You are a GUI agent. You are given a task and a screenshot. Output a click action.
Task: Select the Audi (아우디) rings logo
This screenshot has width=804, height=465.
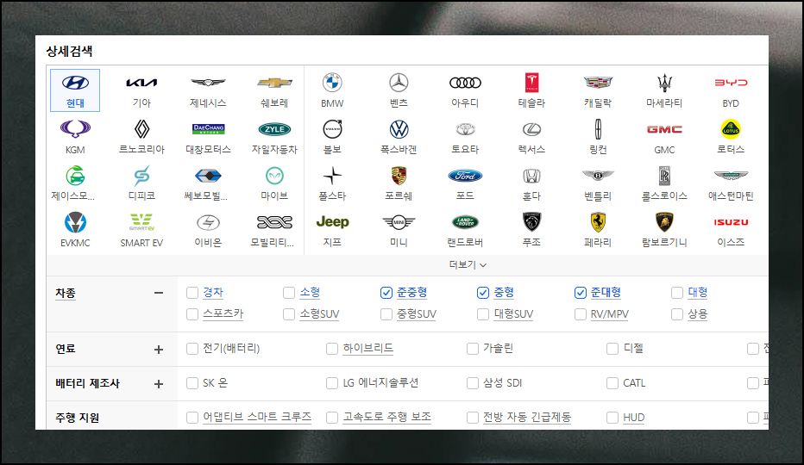point(465,83)
